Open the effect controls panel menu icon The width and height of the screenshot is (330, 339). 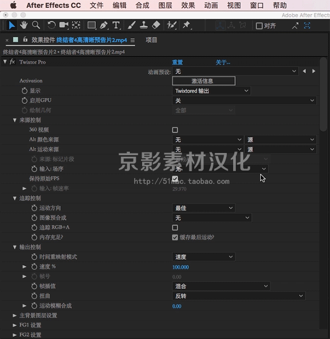[133, 40]
